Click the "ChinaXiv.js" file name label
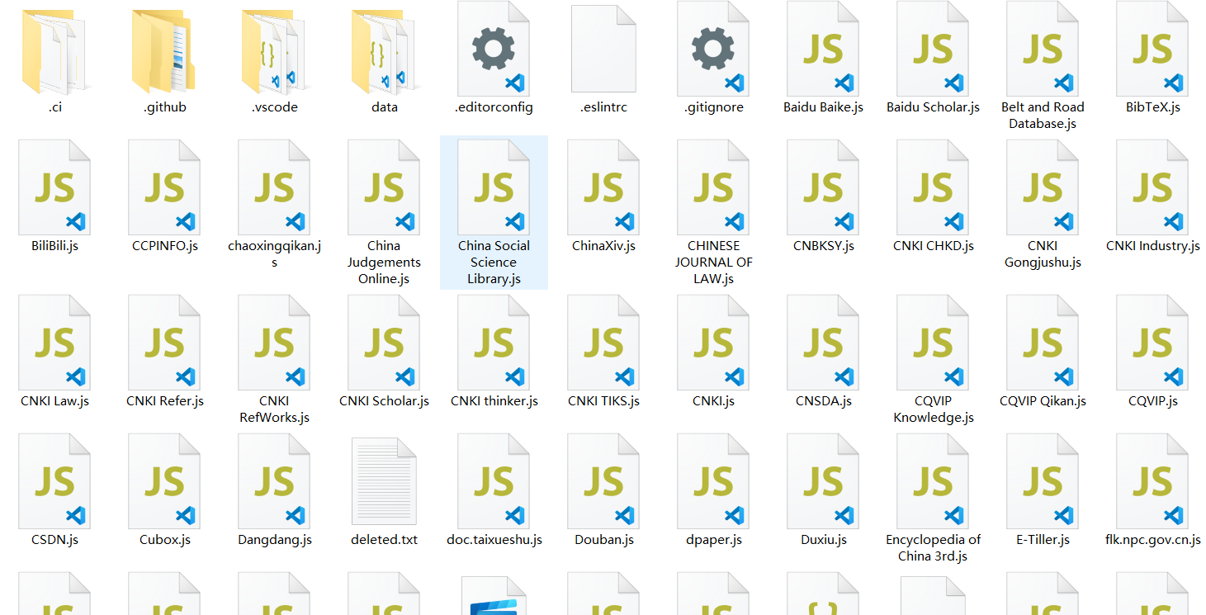The image size is (1206, 615). [x=603, y=246]
